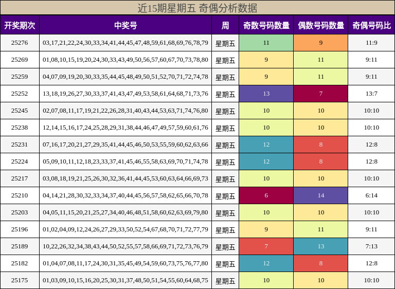
Task: Click the 开奖期次 column header
Action: [20, 25]
